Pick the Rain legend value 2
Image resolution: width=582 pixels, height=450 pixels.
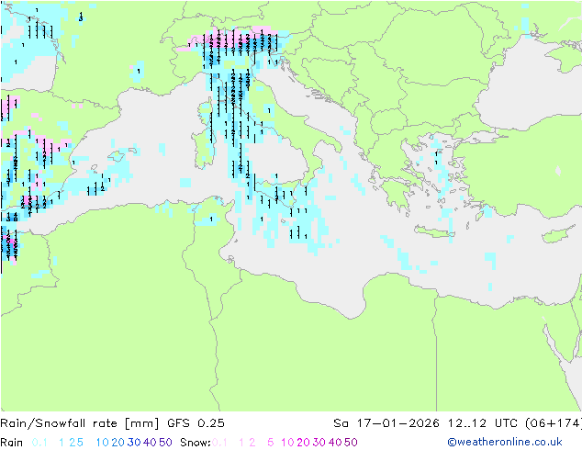(x=72, y=443)
